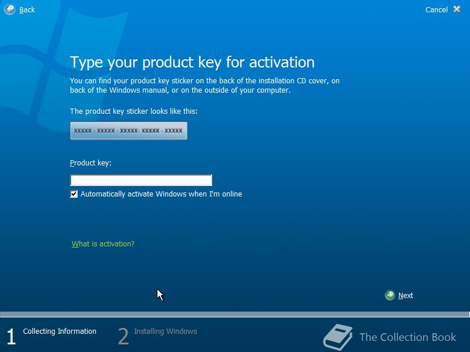Click the Back text label
This screenshot has height=352, width=470.
click(x=27, y=10)
